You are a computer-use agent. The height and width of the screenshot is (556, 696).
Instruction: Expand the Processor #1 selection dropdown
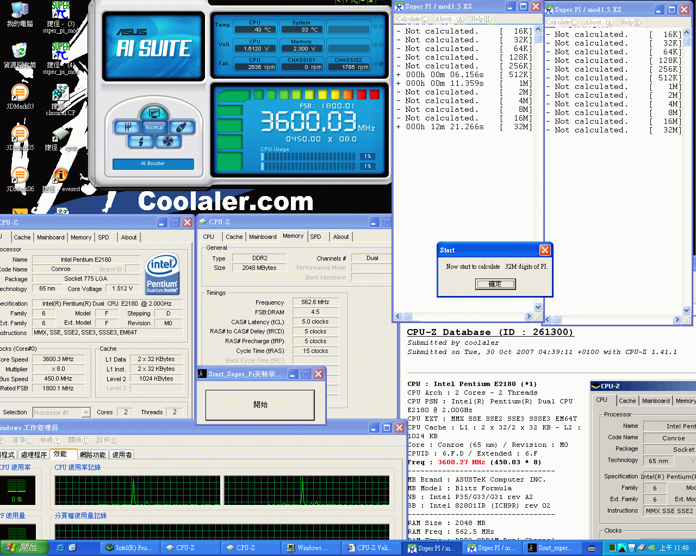(86, 413)
